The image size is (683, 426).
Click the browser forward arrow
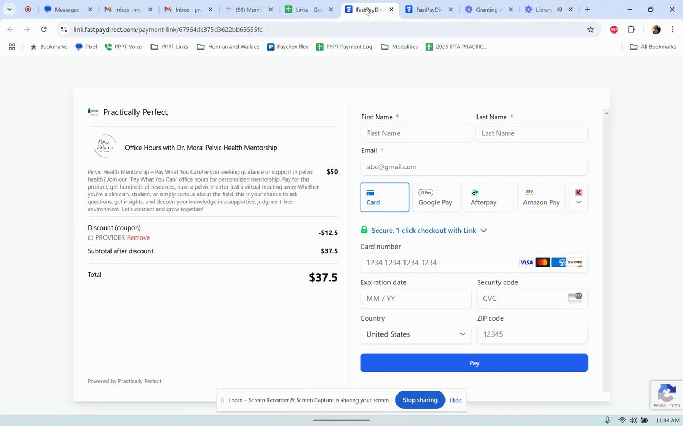coord(27,29)
